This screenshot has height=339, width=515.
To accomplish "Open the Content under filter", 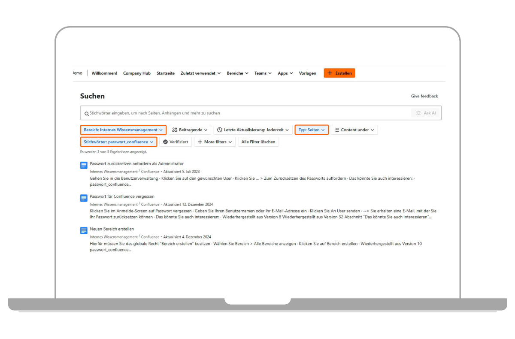I will 354,130.
